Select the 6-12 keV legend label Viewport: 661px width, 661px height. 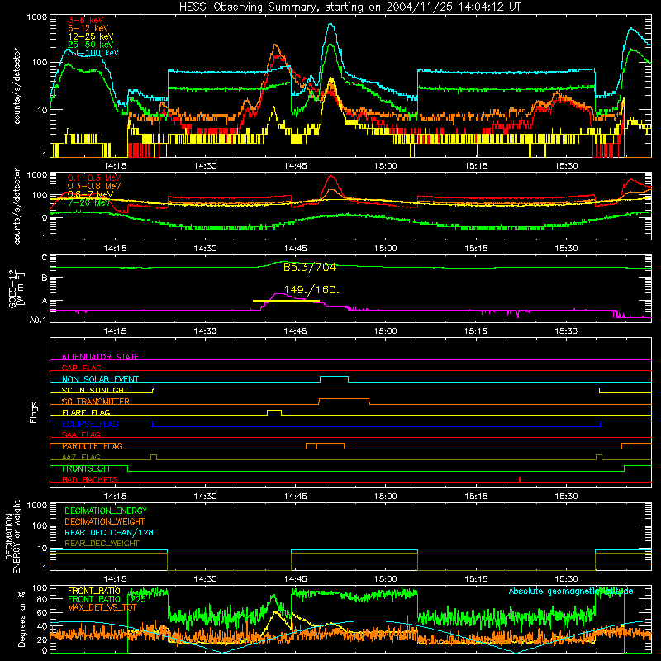[x=88, y=28]
